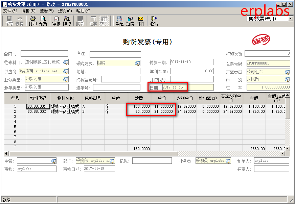Open print preview with 预览 icon
Image resolution: width=295 pixels, height=204 pixels.
point(43,21)
